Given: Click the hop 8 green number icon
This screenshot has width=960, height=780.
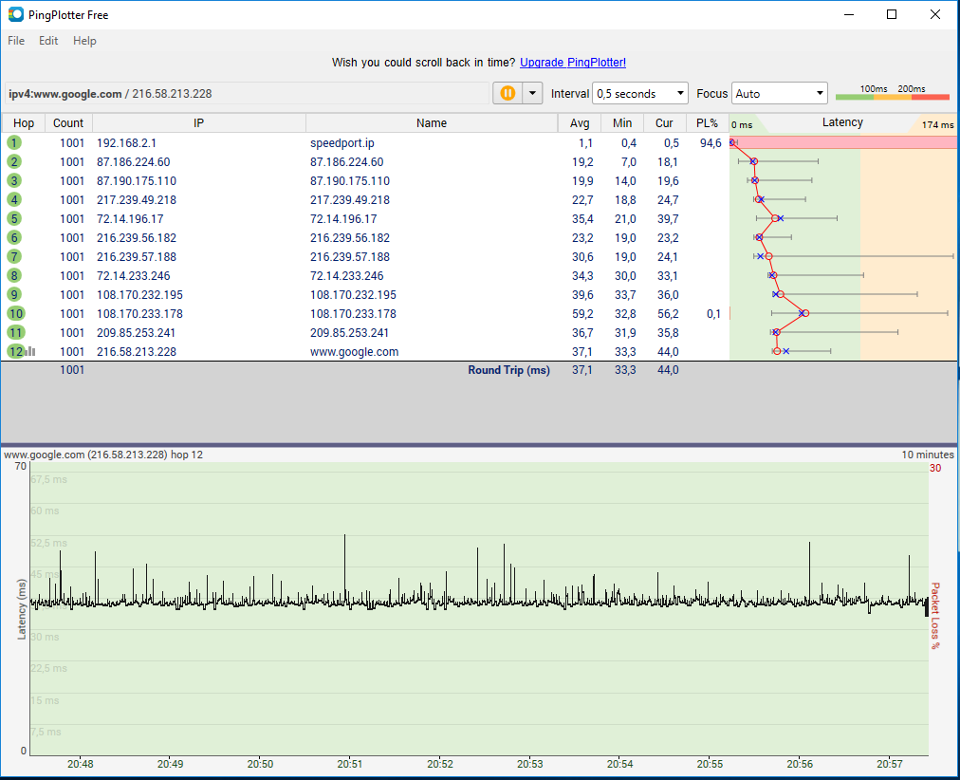Looking at the screenshot, I should (x=14, y=275).
